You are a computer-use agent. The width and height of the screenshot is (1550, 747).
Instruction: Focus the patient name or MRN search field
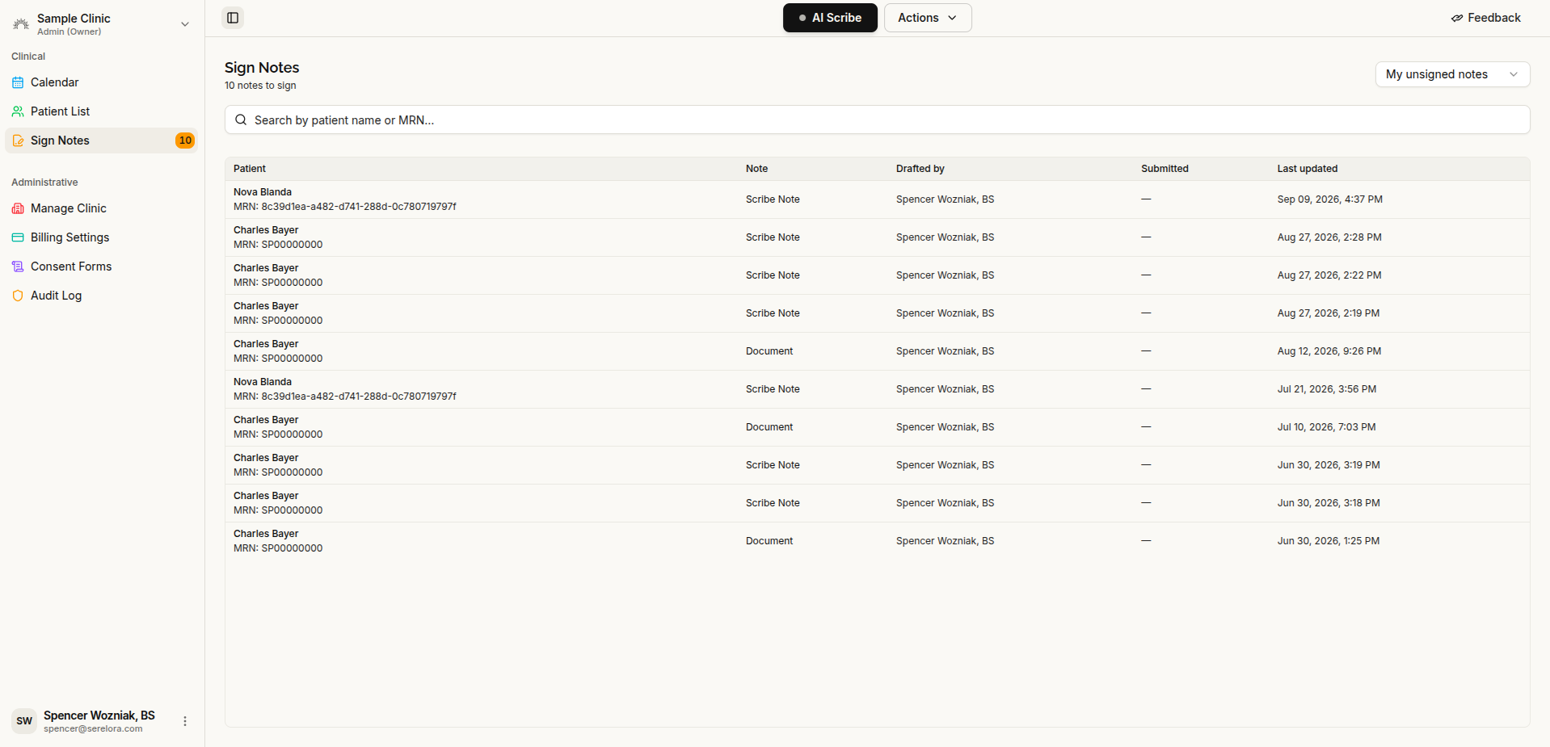[877, 120]
